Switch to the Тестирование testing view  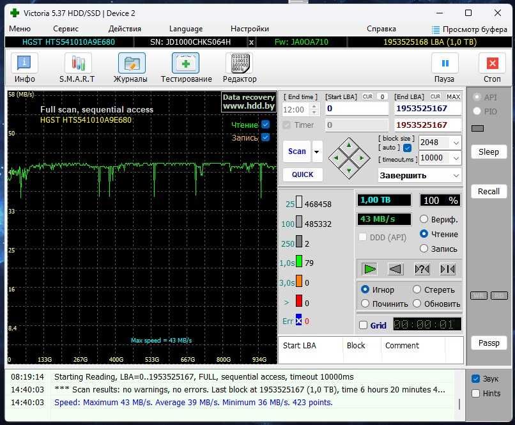click(186, 68)
